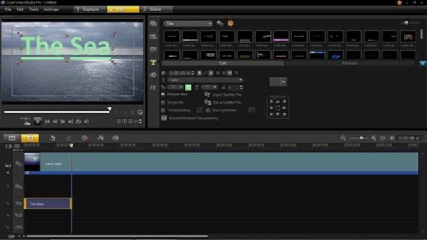The image size is (427, 240).
Task: Switch to the Share step tab
Action: coord(155,9)
